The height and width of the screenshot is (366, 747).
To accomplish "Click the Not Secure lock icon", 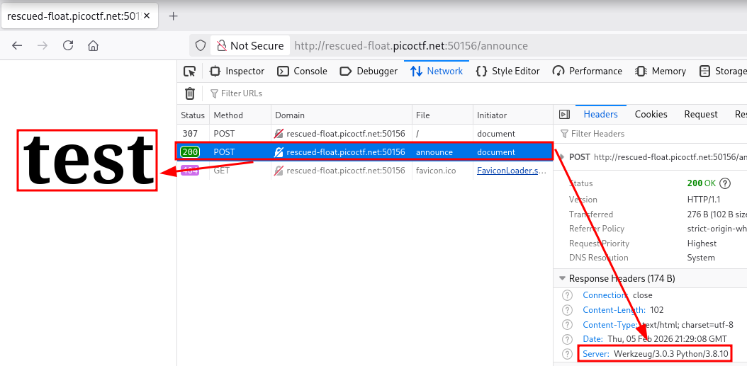I will click(x=222, y=45).
